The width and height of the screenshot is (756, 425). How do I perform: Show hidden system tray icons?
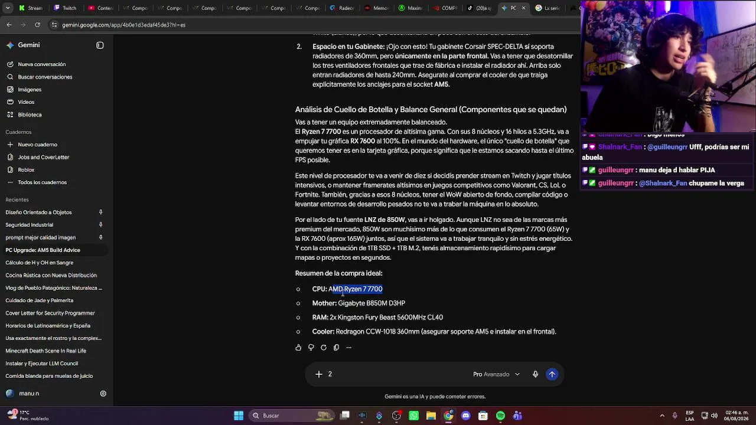click(x=662, y=416)
